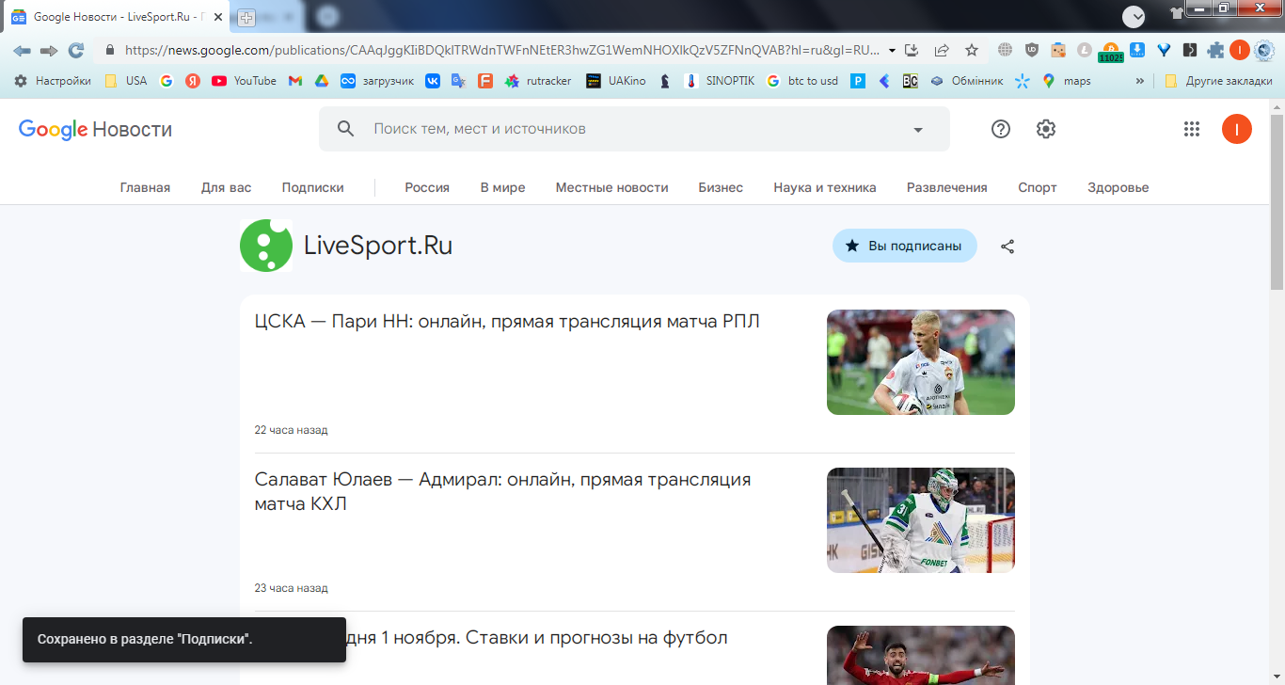1285x685 pixels.
Task: Open the Салават Юлаев — Адмирал article headline
Action: pyautogui.click(x=502, y=492)
